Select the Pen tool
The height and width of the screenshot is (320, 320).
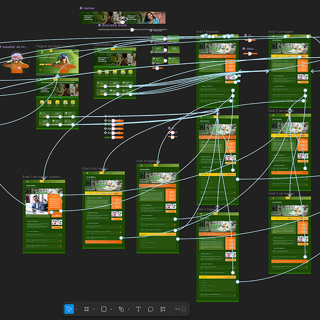coord(121,309)
